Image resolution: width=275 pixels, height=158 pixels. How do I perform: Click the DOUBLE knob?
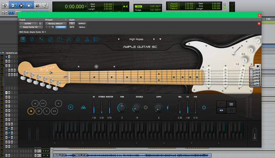point(137,107)
